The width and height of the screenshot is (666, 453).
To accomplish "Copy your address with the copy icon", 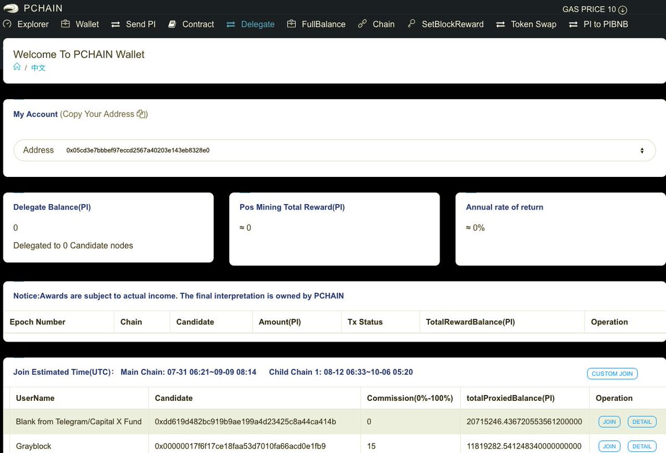I will [141, 114].
